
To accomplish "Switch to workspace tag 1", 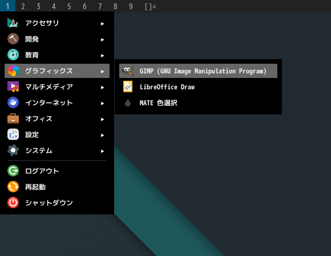I will 7,6.
